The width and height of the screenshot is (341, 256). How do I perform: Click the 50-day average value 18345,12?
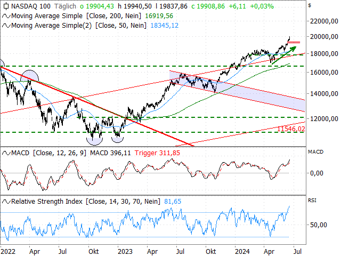(165, 26)
